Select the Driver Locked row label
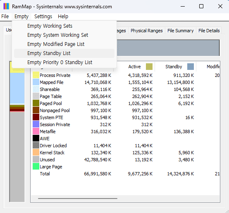 click(x=53, y=146)
